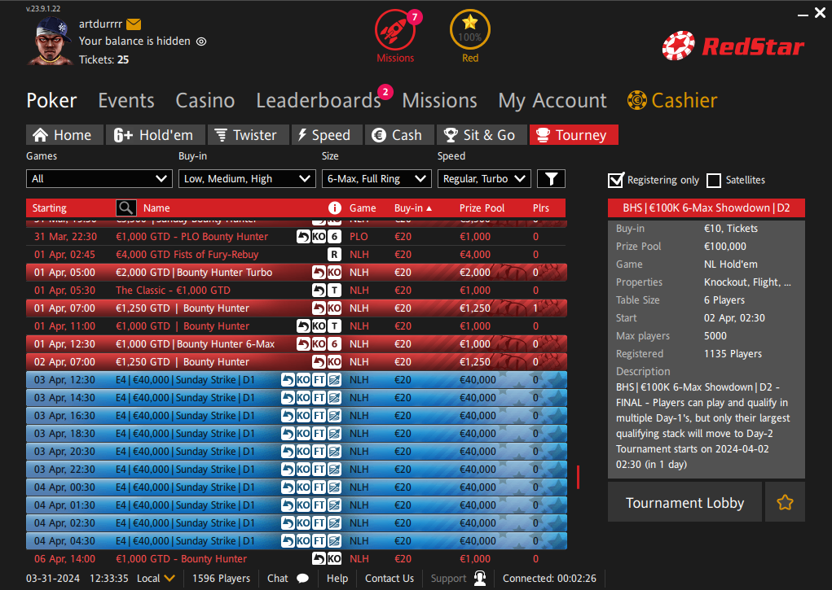This screenshot has width=832, height=590.
Task: Open the tournament search magnifier
Action: (x=126, y=208)
